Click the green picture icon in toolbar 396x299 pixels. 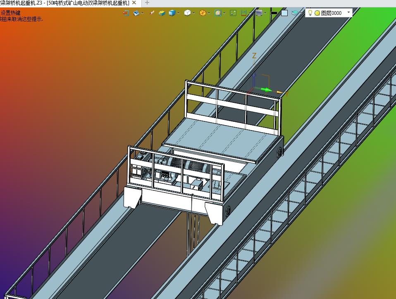[233, 13]
